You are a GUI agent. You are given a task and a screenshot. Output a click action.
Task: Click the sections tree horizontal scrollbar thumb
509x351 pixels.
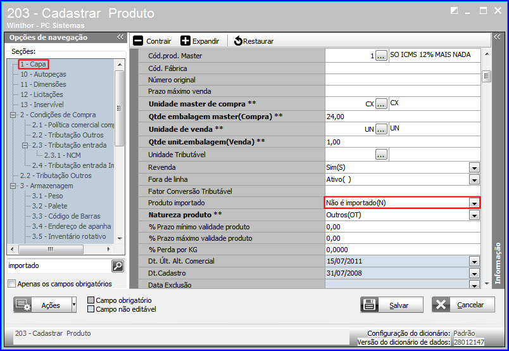[x=51, y=249]
